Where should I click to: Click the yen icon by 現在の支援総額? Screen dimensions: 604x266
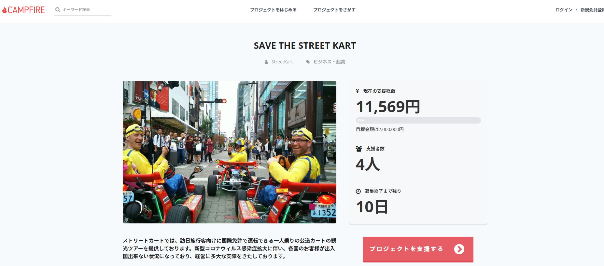pos(358,91)
